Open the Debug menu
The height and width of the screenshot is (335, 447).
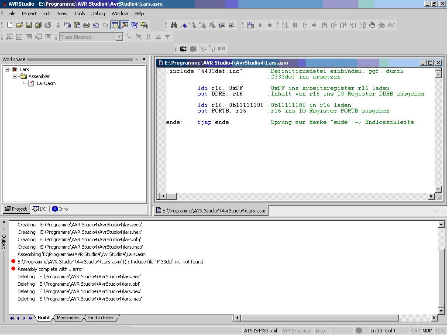98,14
